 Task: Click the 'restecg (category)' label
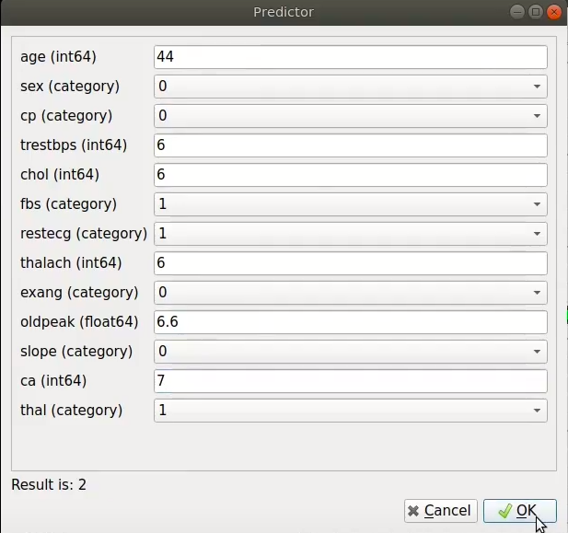pos(84,234)
